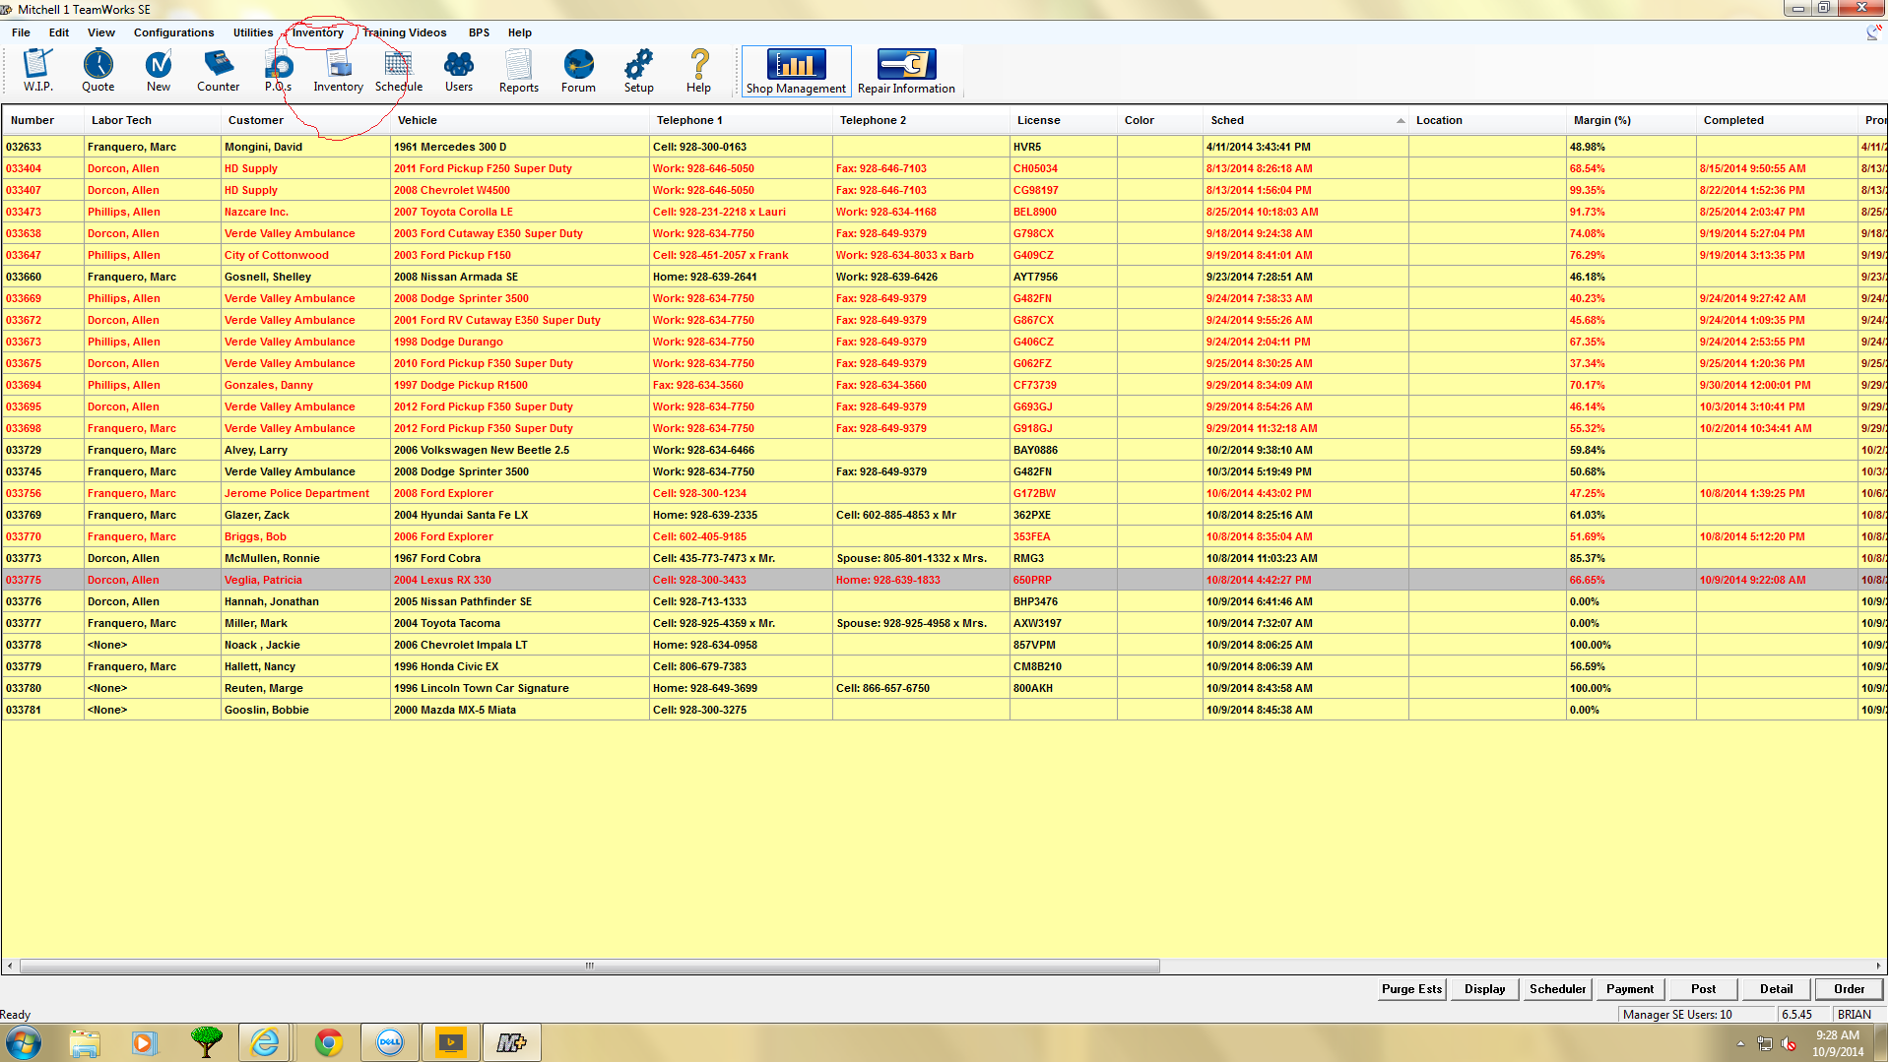The image size is (1891, 1063).
Task: Click the Help question mark icon
Action: (x=699, y=71)
